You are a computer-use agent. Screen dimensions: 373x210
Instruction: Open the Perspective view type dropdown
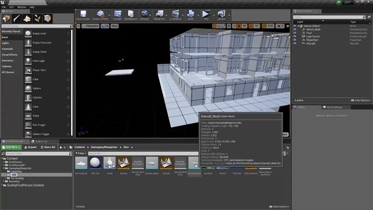[x=90, y=26]
